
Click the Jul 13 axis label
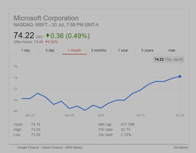[140, 115]
